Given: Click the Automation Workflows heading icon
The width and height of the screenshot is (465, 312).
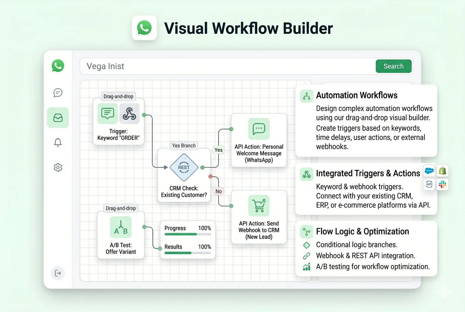Looking at the screenshot, I should [307, 96].
